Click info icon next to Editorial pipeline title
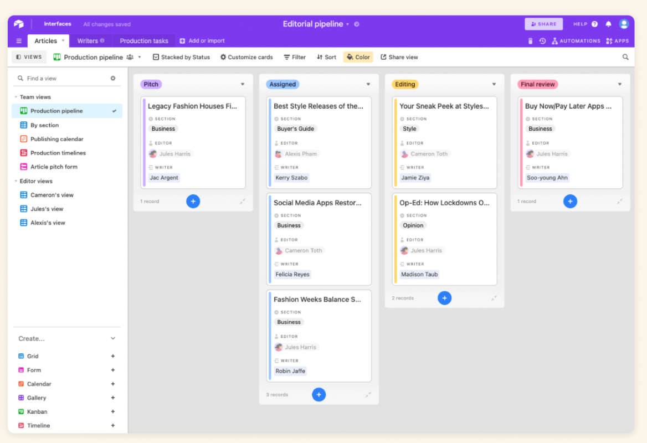 357,24
